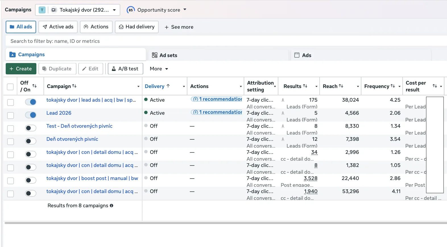Click the horizontal scrollbar below the table

point(226,223)
